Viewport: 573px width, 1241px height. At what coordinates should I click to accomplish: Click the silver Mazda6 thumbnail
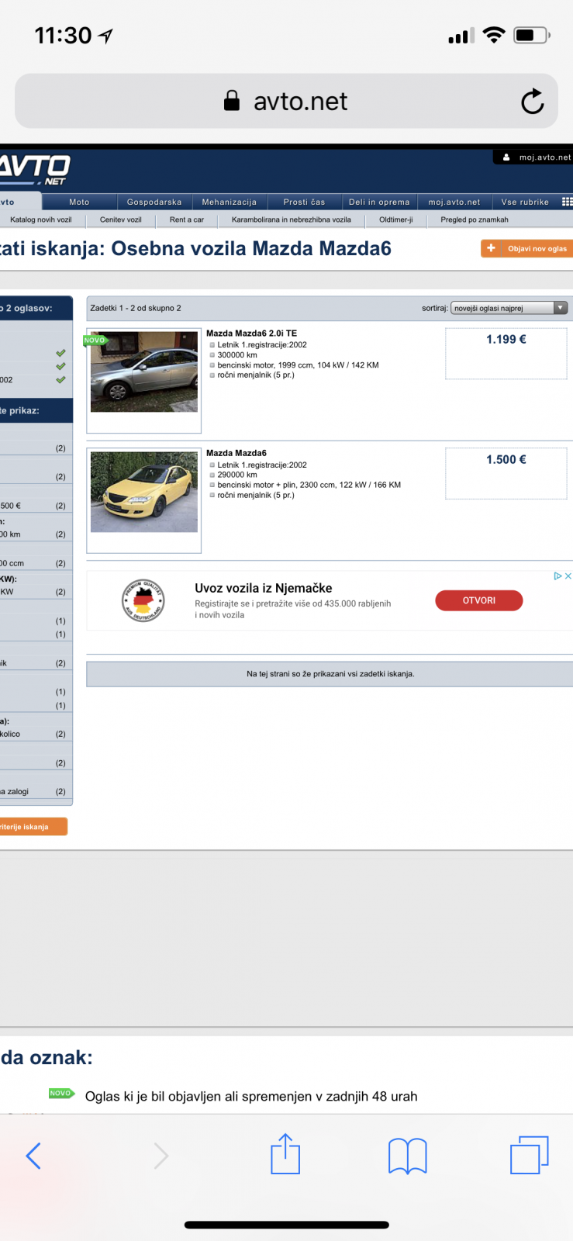[x=144, y=372]
